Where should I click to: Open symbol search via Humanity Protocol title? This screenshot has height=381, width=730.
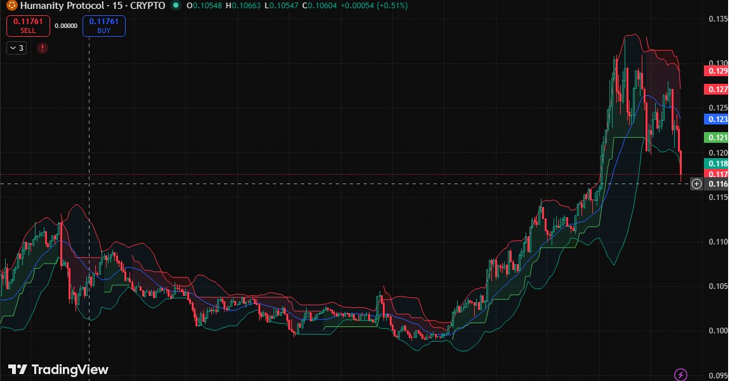[x=93, y=6]
